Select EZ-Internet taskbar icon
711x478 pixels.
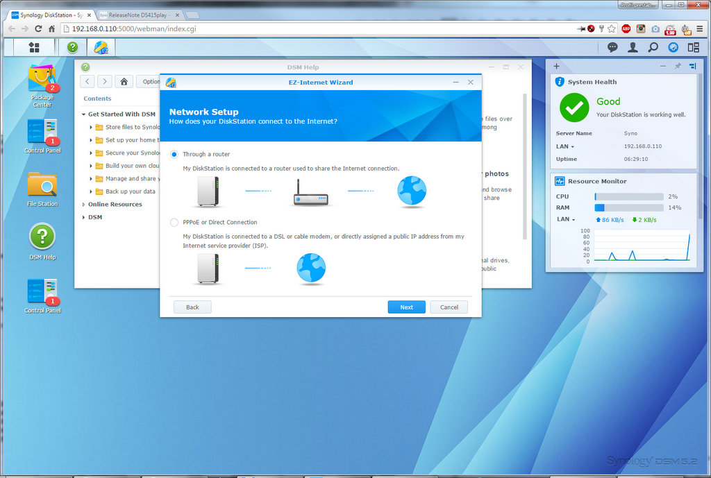click(101, 47)
